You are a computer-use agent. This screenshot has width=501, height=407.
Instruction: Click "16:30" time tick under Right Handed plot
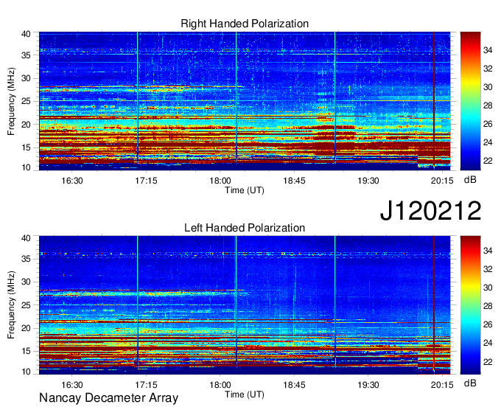click(72, 181)
